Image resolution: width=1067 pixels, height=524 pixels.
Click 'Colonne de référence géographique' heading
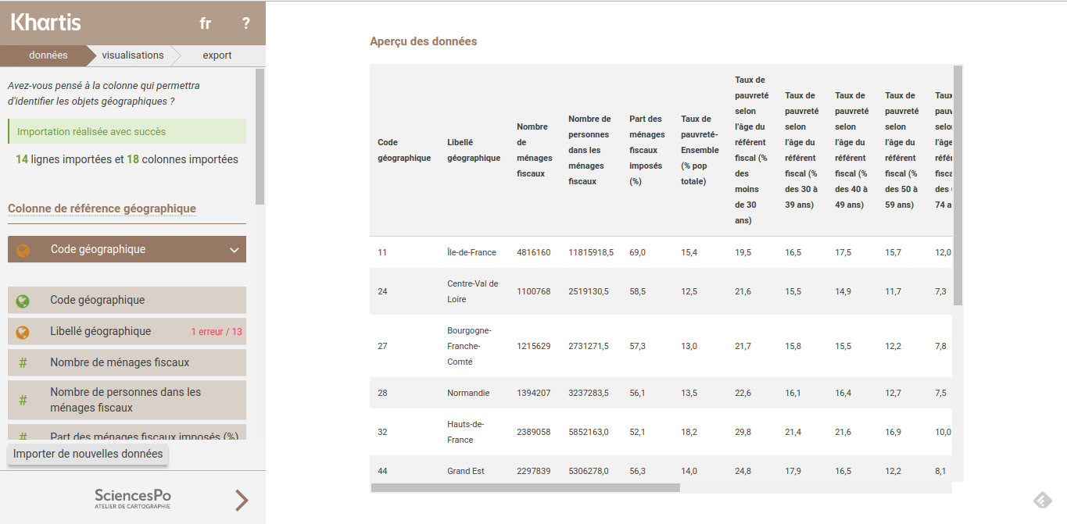[x=102, y=209]
